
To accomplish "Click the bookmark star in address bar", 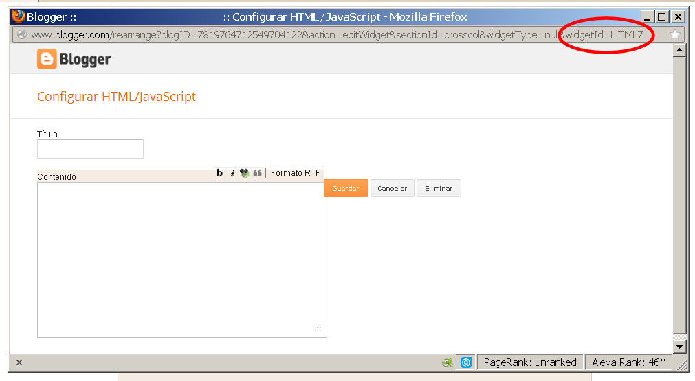I will pos(675,34).
